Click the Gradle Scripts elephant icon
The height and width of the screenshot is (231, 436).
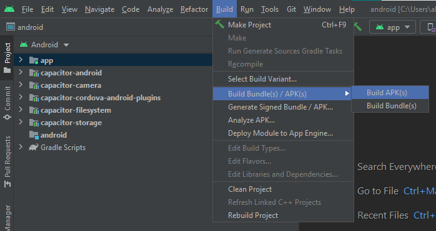click(x=34, y=147)
